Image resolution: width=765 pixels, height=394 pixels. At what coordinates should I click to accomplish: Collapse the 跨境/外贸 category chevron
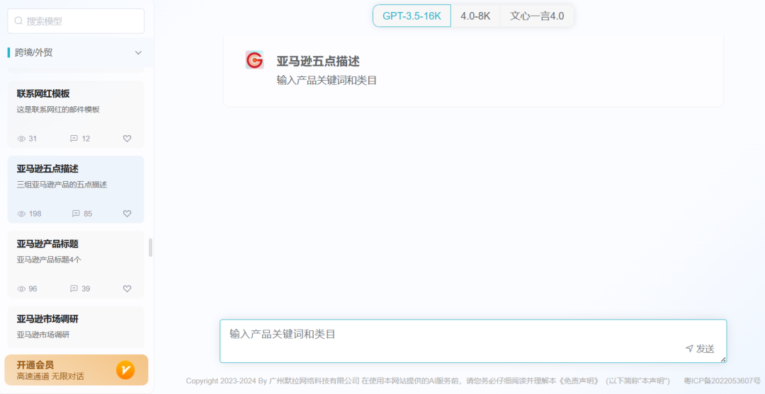tap(139, 52)
